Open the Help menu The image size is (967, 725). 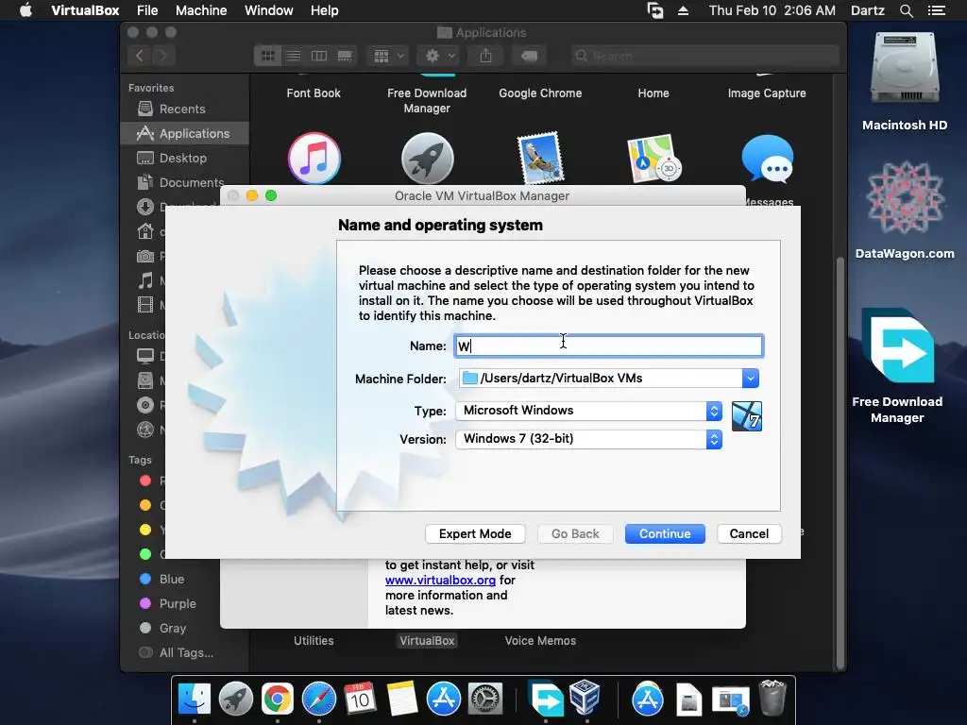(325, 10)
